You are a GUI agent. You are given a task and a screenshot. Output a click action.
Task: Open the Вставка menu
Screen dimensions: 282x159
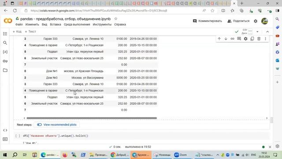click(x=56, y=25)
